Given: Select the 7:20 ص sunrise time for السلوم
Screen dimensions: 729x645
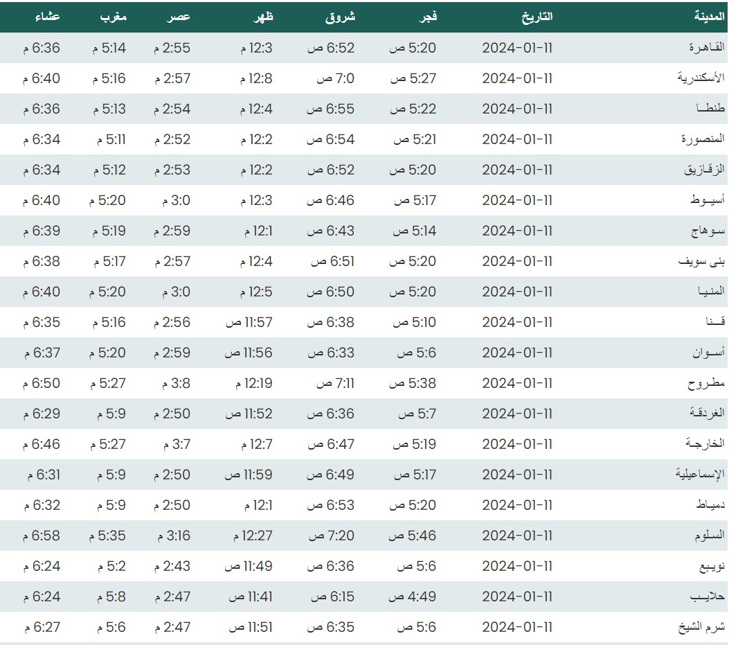Looking at the screenshot, I should click(x=332, y=536).
